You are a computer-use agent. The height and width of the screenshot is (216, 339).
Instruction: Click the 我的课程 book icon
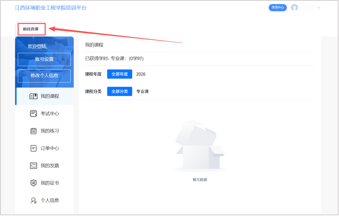(x=33, y=96)
